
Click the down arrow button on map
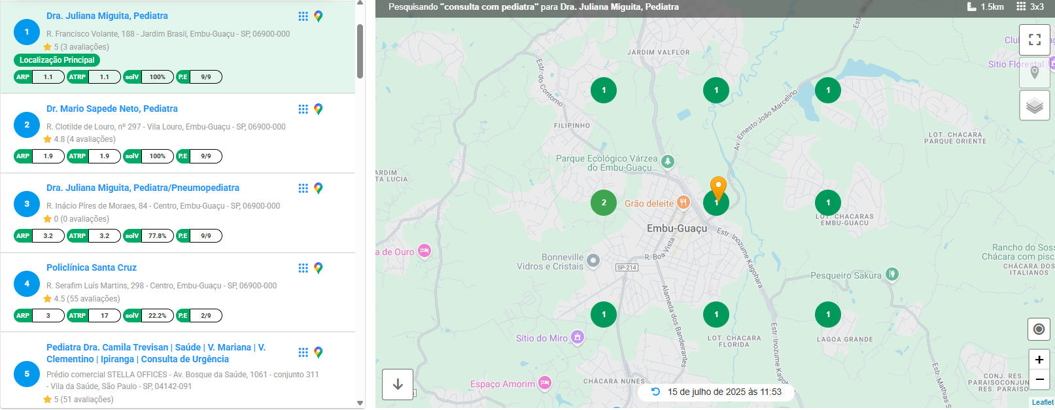click(x=398, y=384)
